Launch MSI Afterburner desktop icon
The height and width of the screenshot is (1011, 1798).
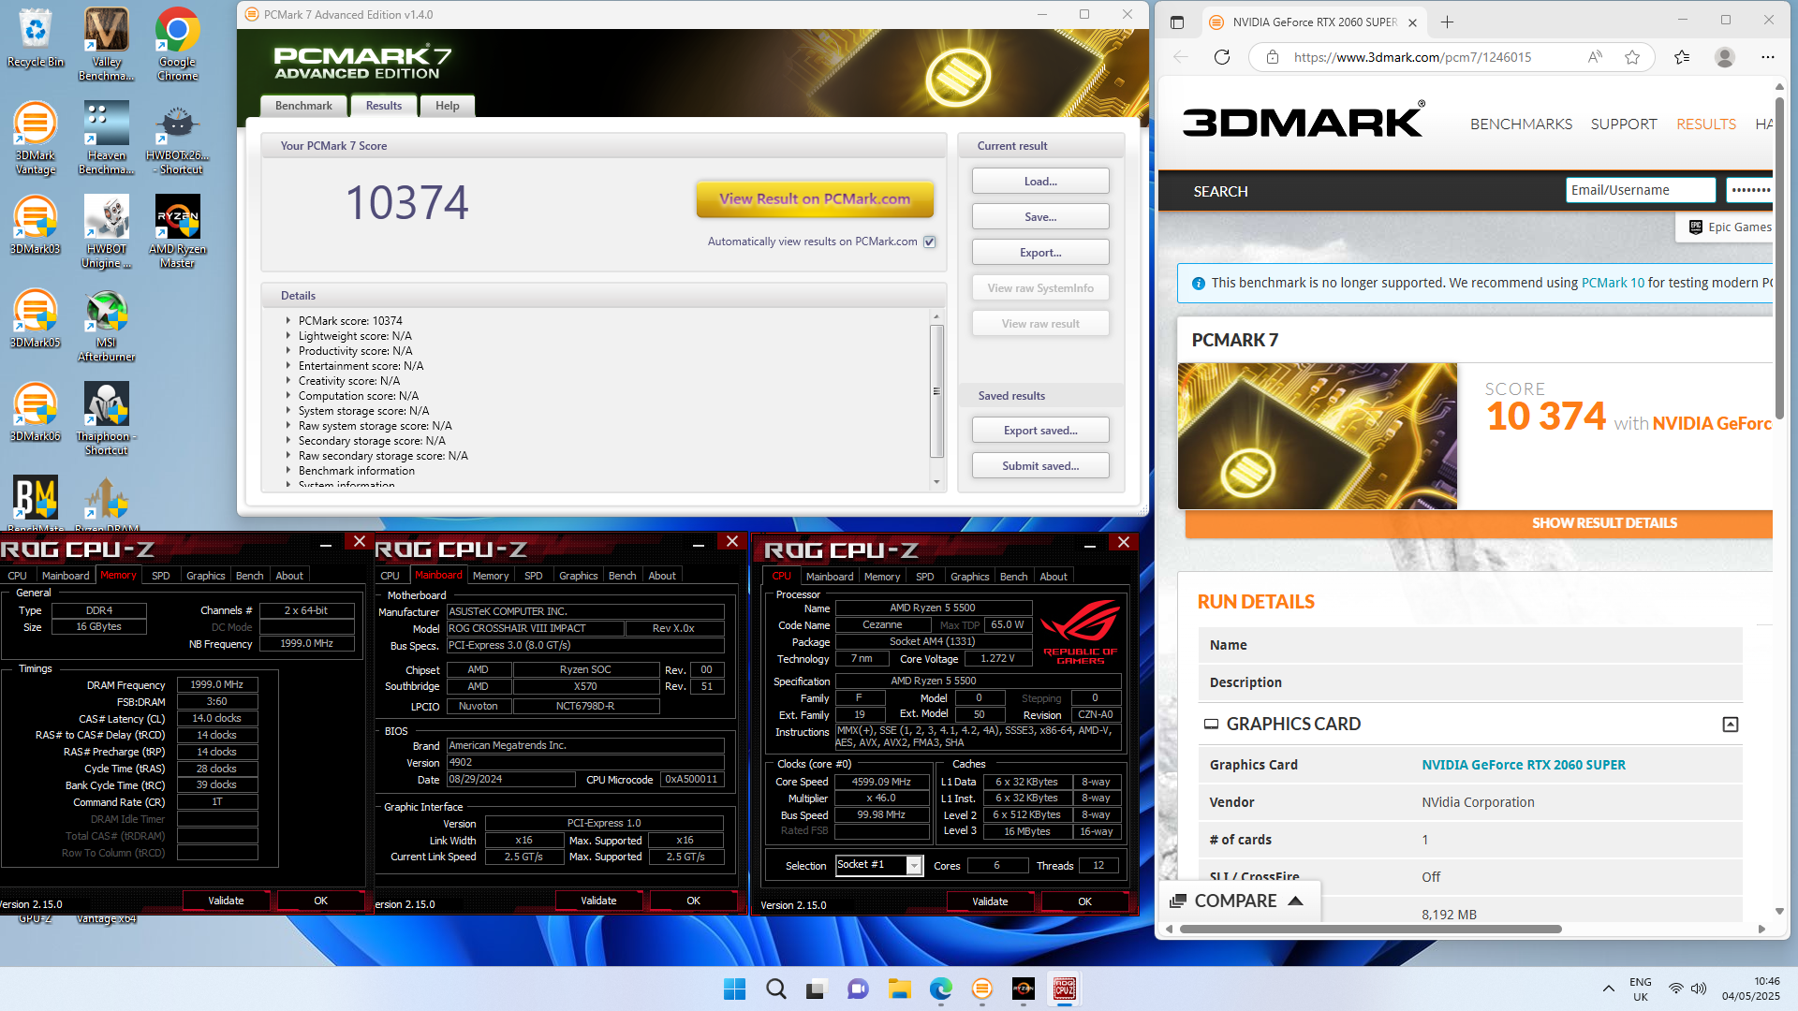click(x=107, y=325)
